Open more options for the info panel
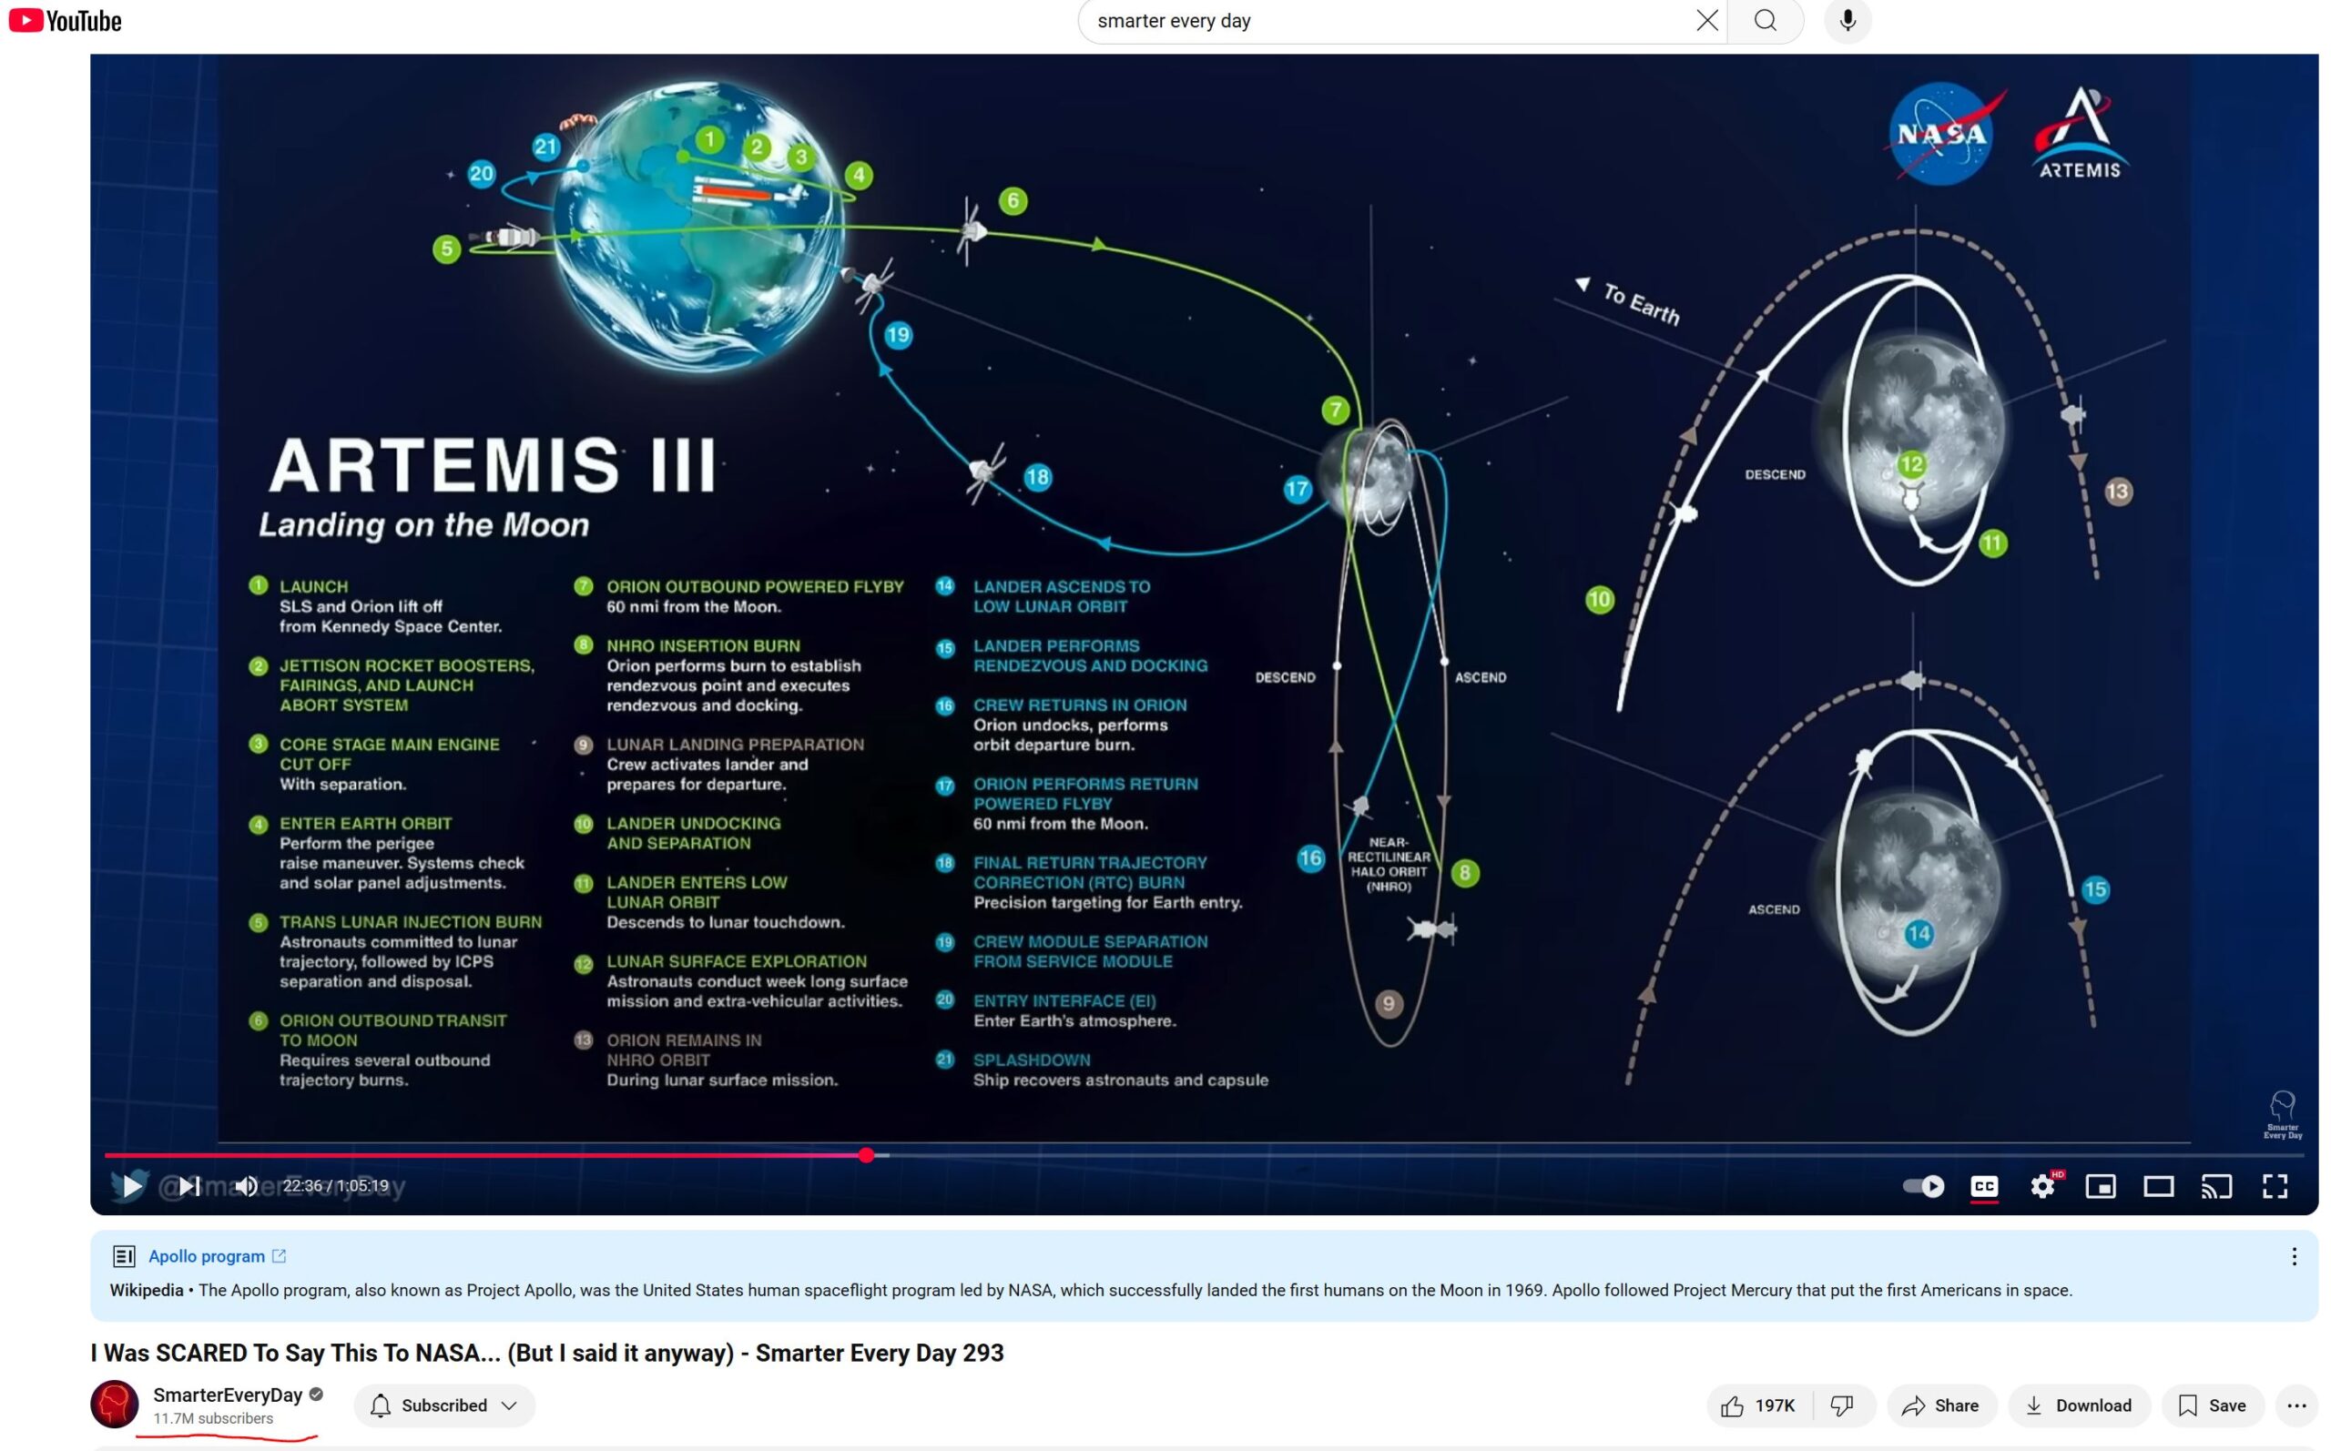 [2293, 1256]
